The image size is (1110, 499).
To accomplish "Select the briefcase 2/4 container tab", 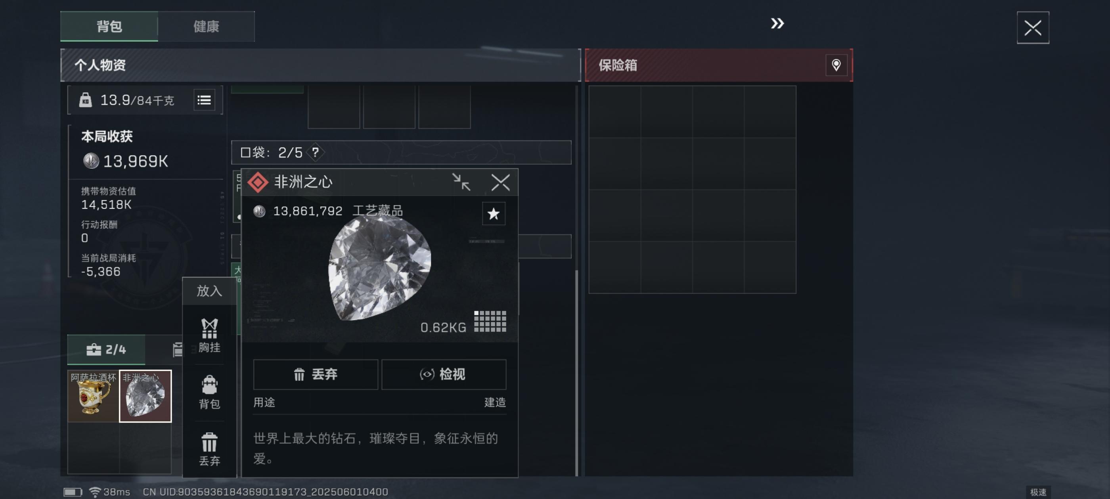I will [x=106, y=349].
